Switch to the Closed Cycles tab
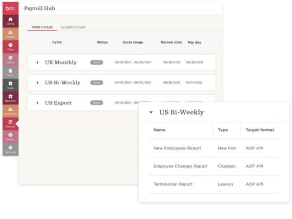292x219 pixels. coord(73,27)
